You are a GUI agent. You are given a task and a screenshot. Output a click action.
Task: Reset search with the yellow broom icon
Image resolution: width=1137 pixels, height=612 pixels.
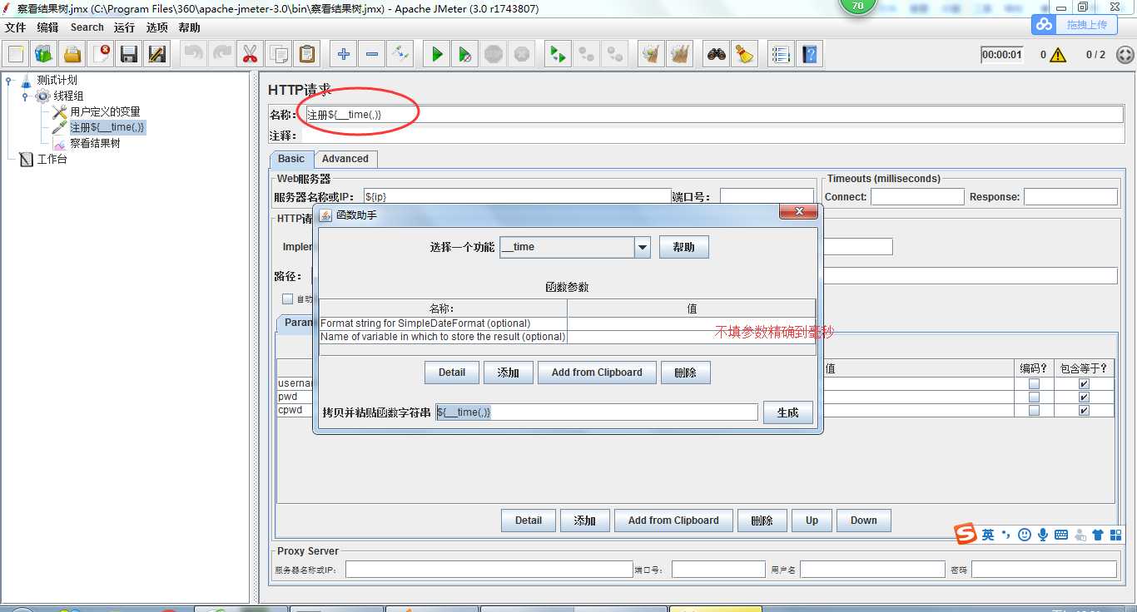(x=744, y=55)
